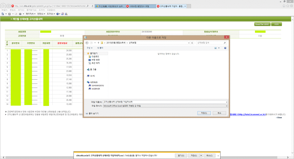Go forward in the Save As dialog
294x159 pixels.
(91, 43)
